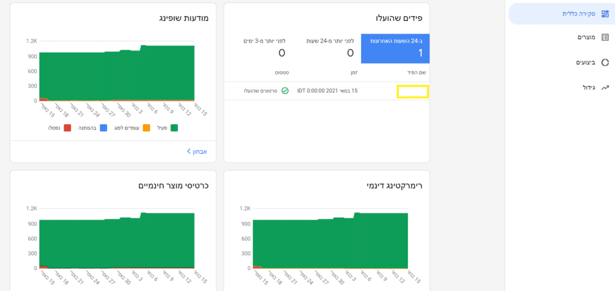Click the זמן column header

tap(353, 73)
